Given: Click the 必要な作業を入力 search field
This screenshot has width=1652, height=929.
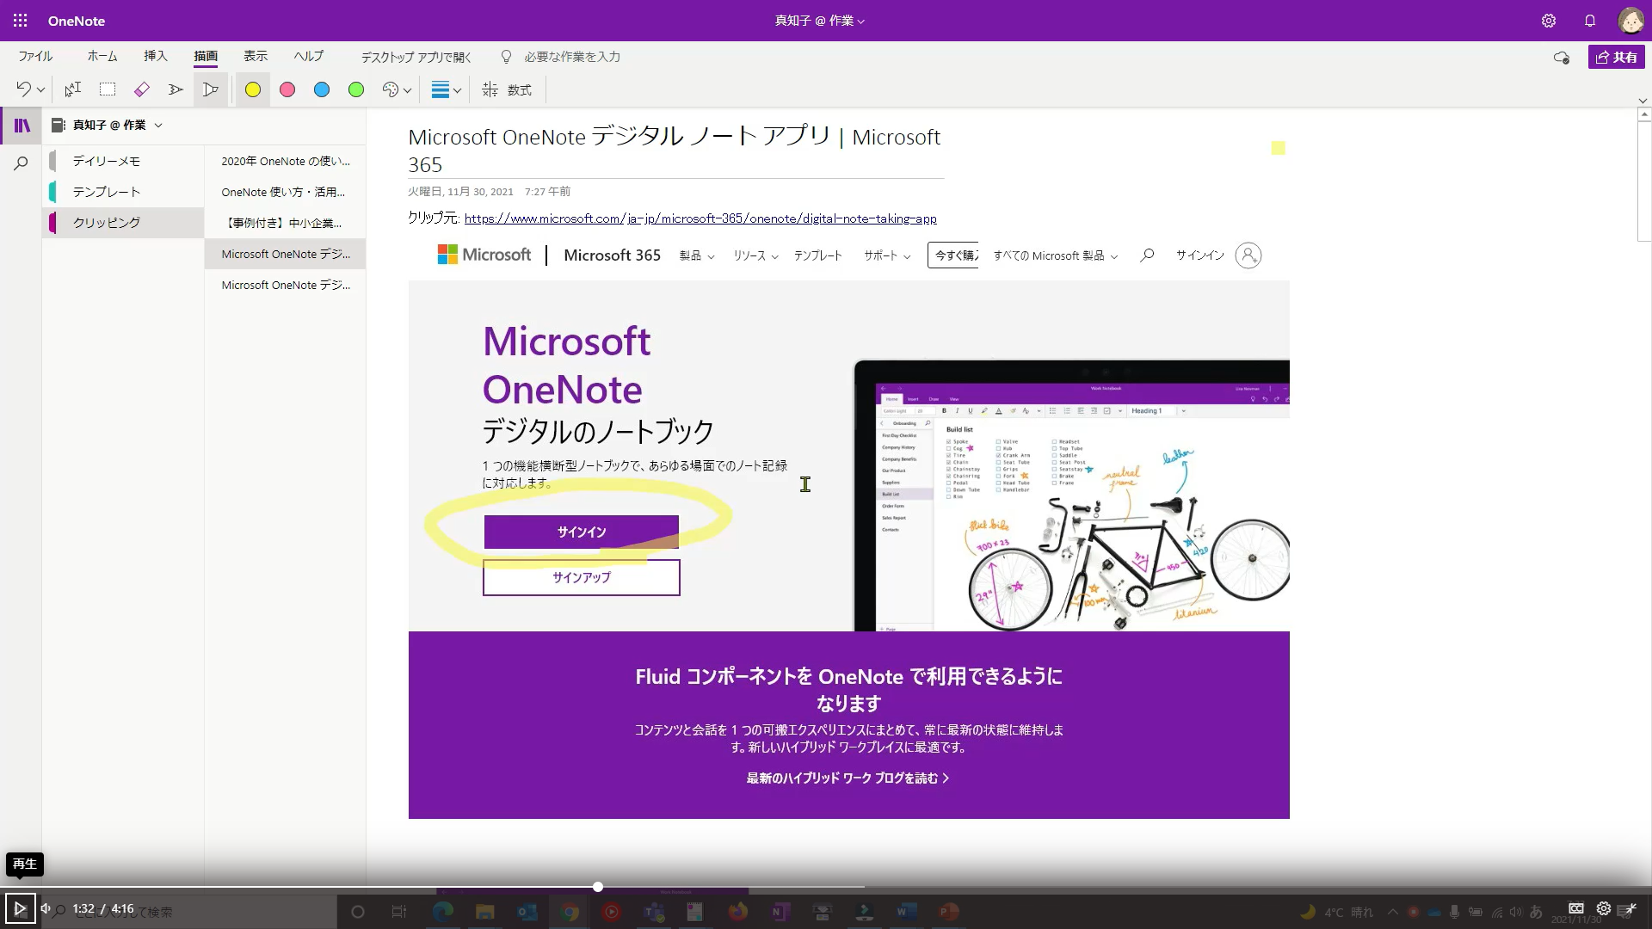Looking at the screenshot, I should (x=572, y=57).
